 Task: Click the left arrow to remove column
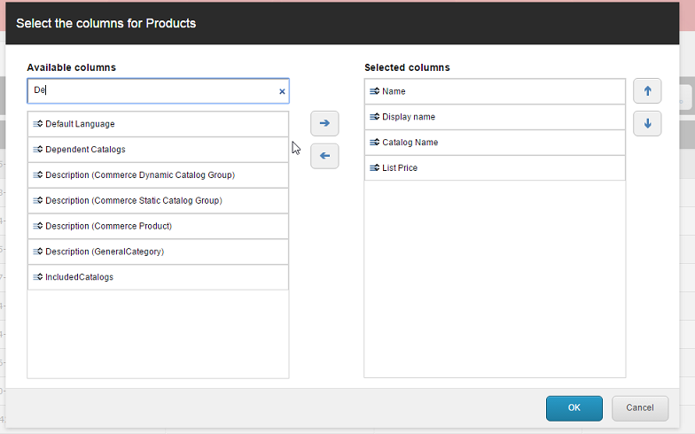324,156
